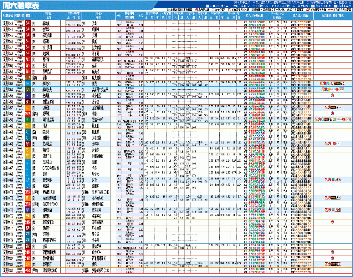This screenshot has width=353, height=277.
Task: Click the 周六賠率表 title
Action: click(x=21, y=6)
